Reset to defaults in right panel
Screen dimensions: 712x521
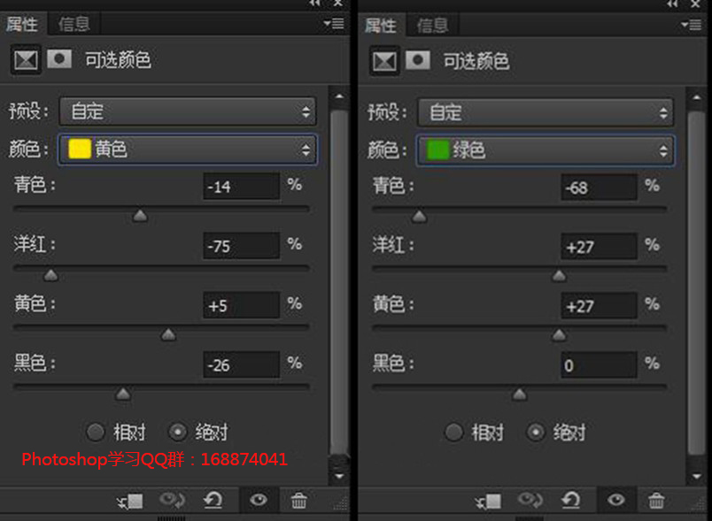click(x=570, y=501)
